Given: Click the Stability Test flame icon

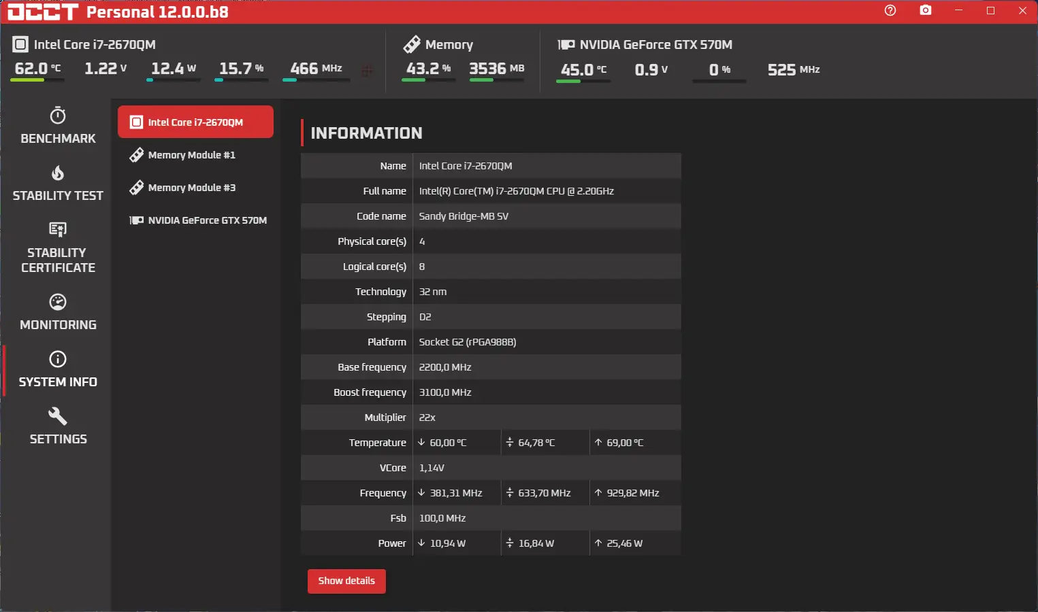Looking at the screenshot, I should pos(58,173).
